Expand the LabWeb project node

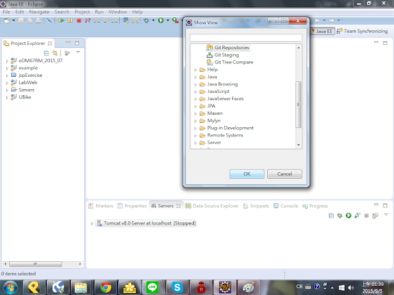point(7,83)
